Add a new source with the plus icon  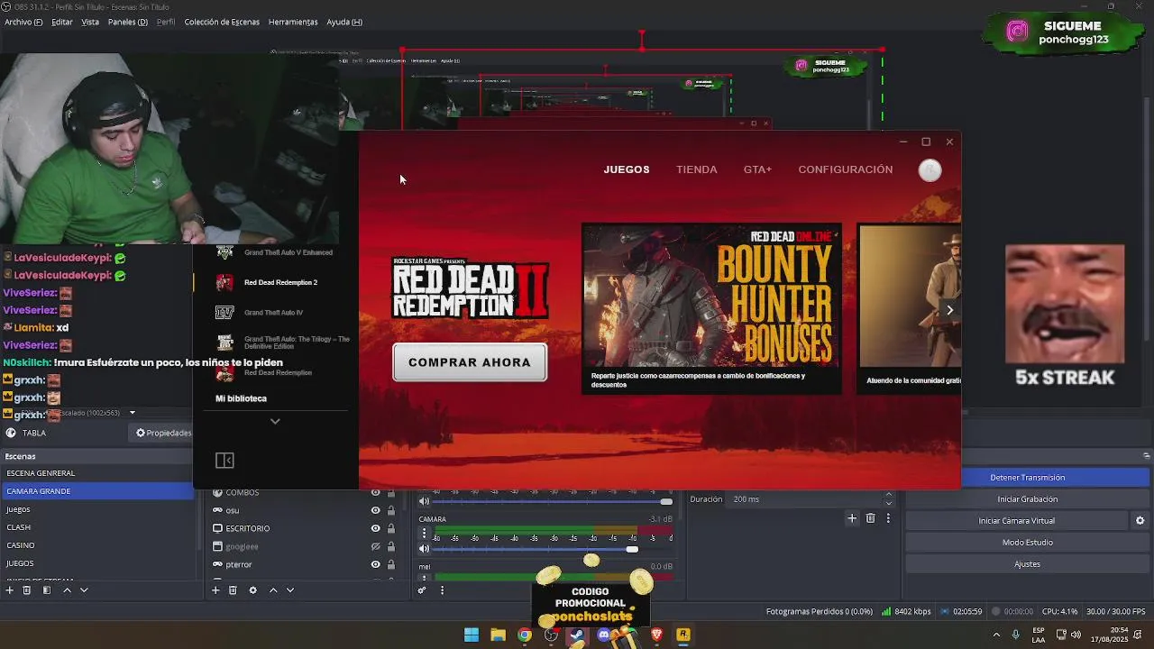pos(215,590)
